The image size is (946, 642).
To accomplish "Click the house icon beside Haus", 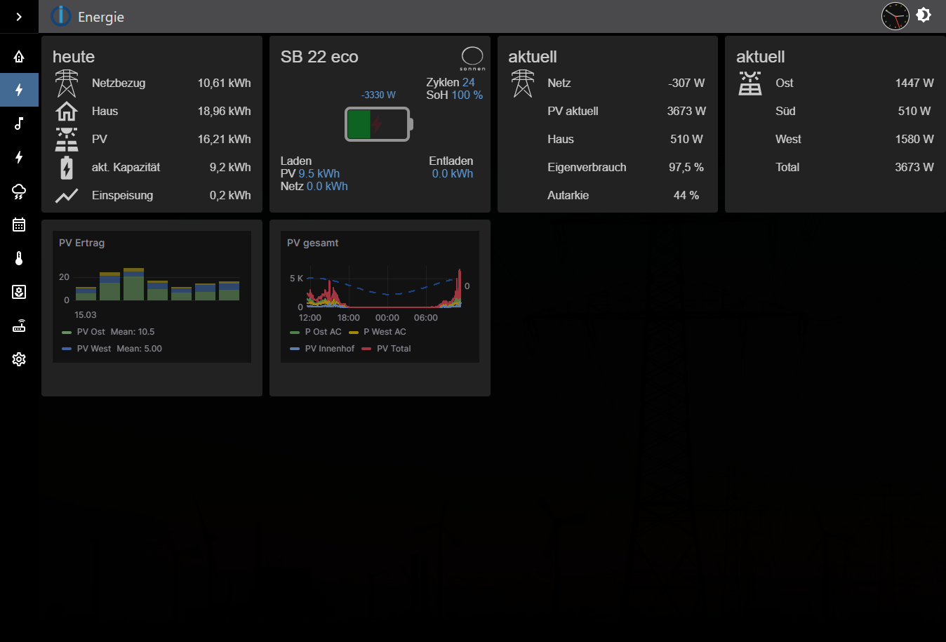I will [67, 111].
